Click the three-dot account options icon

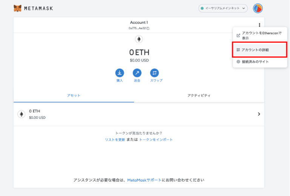tap(259, 25)
